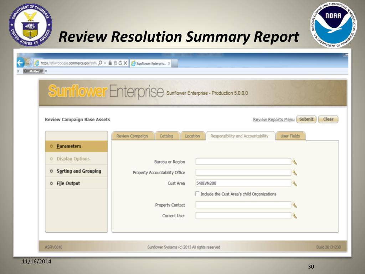Select the Responsibility and Accountability tab
This screenshot has height=274, width=365.
tap(240, 136)
